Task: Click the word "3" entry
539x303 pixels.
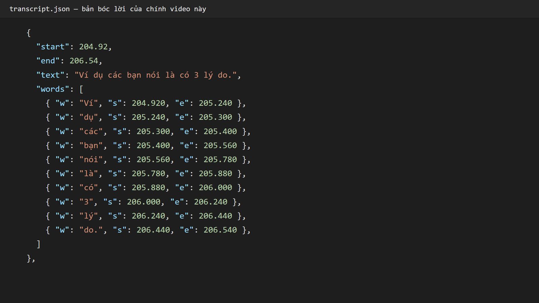Action: (x=86, y=202)
